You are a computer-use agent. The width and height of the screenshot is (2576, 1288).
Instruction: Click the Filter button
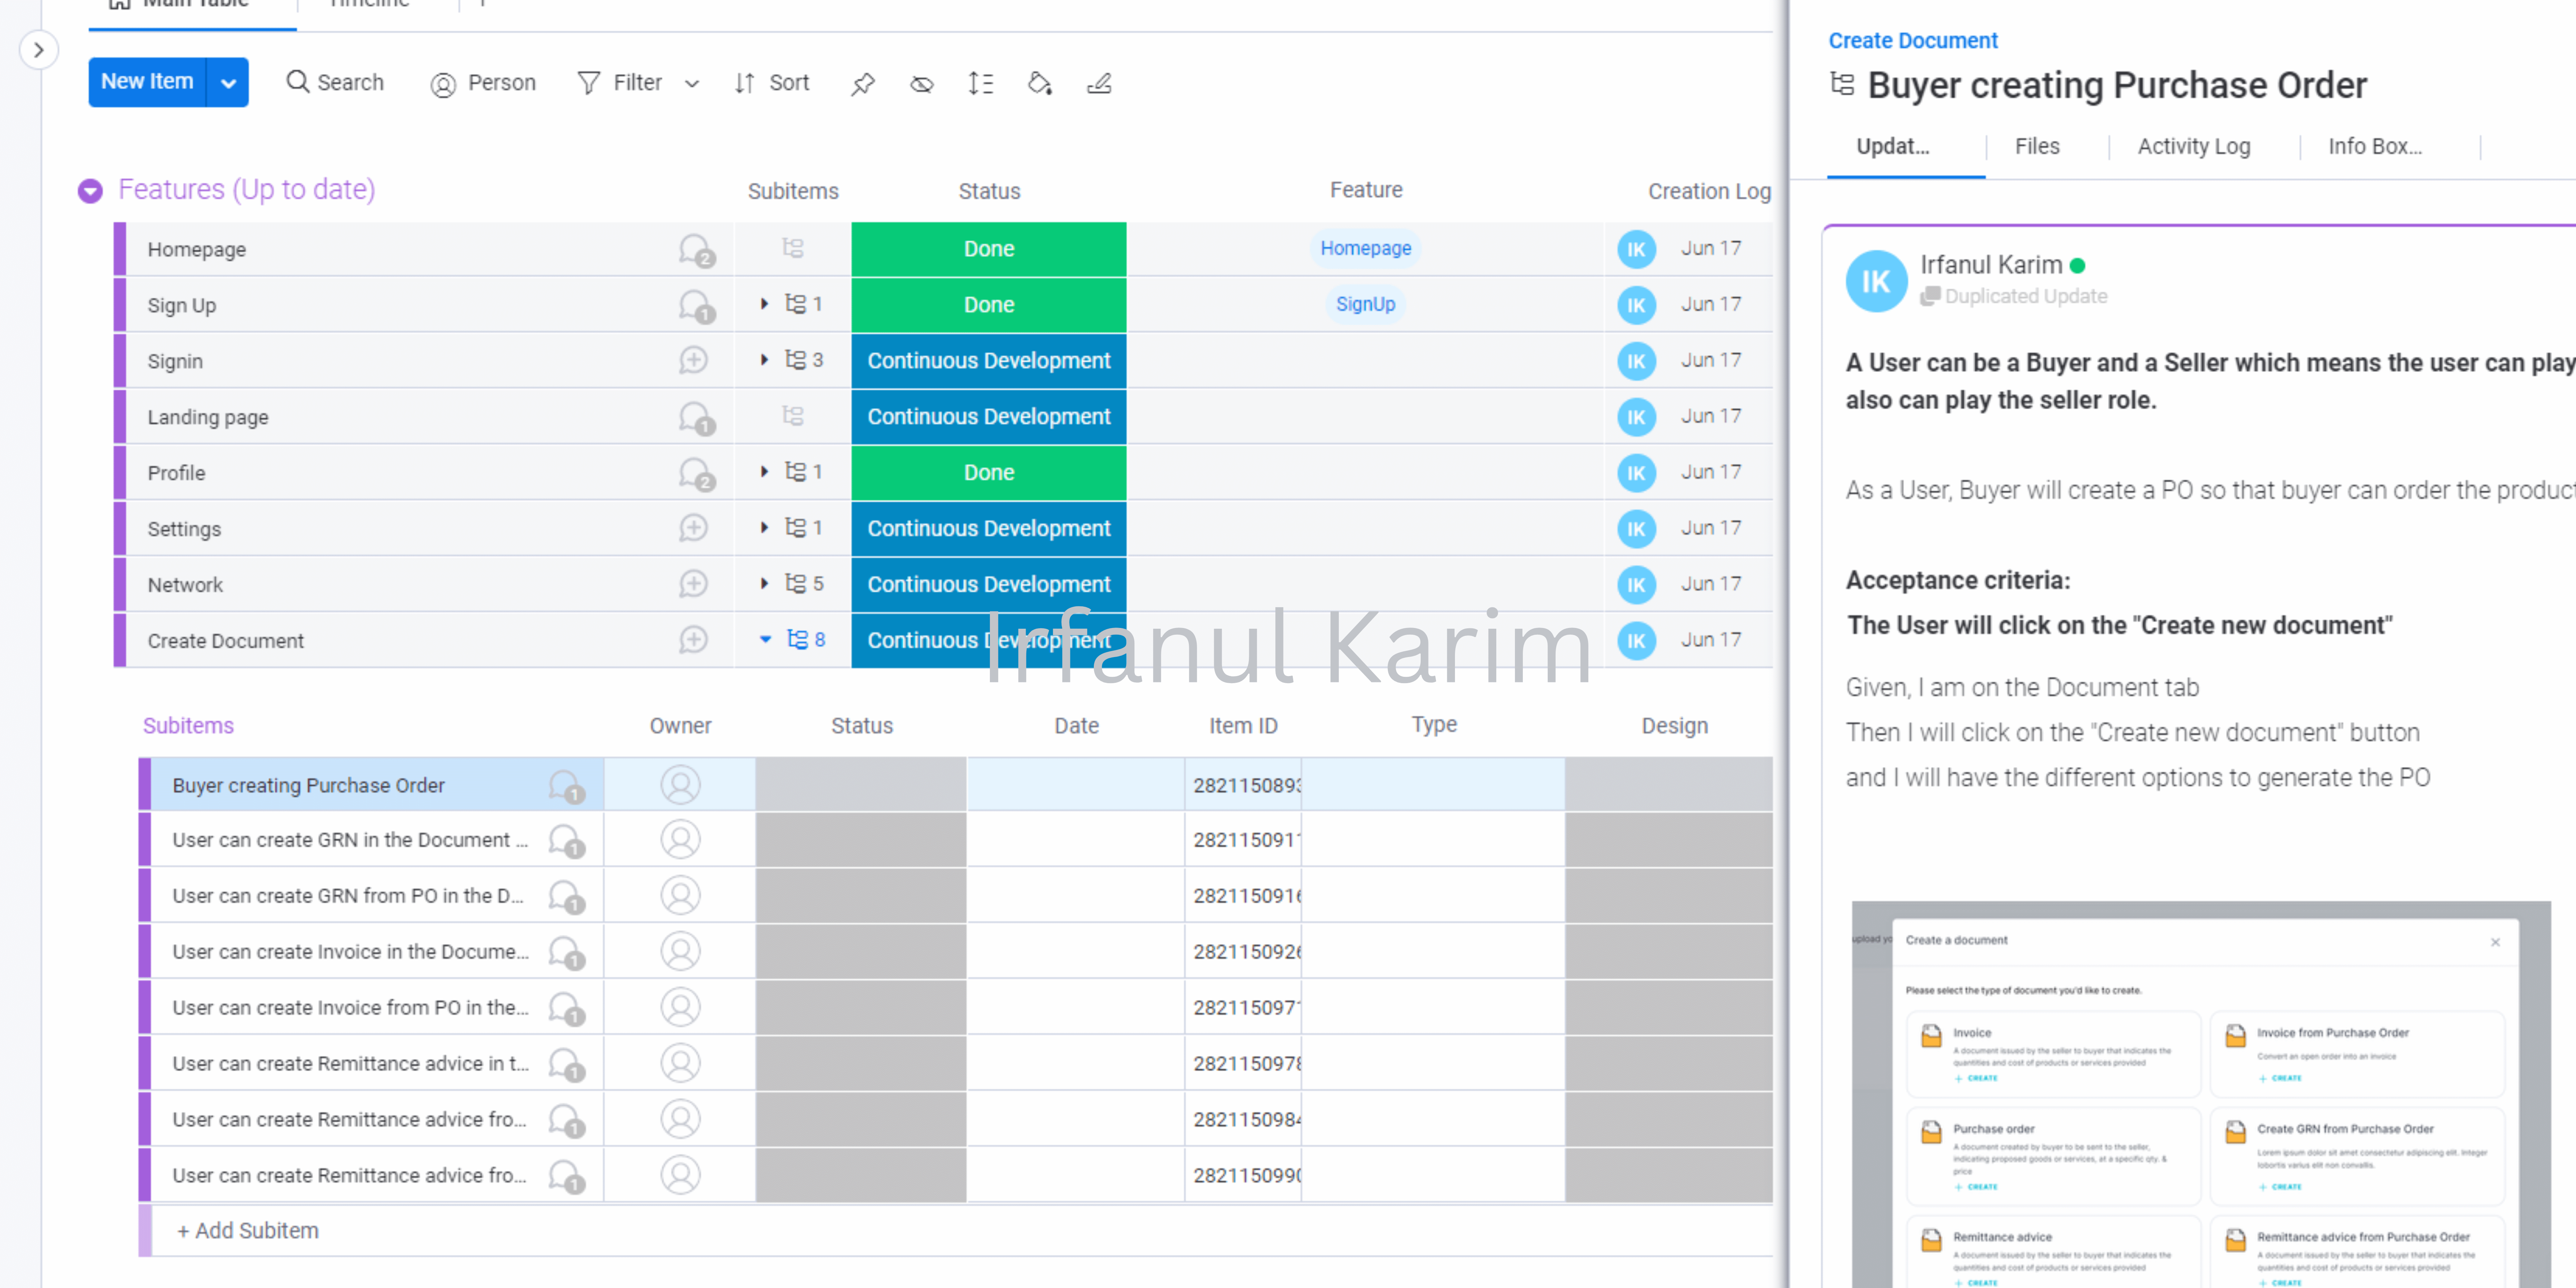click(x=620, y=83)
